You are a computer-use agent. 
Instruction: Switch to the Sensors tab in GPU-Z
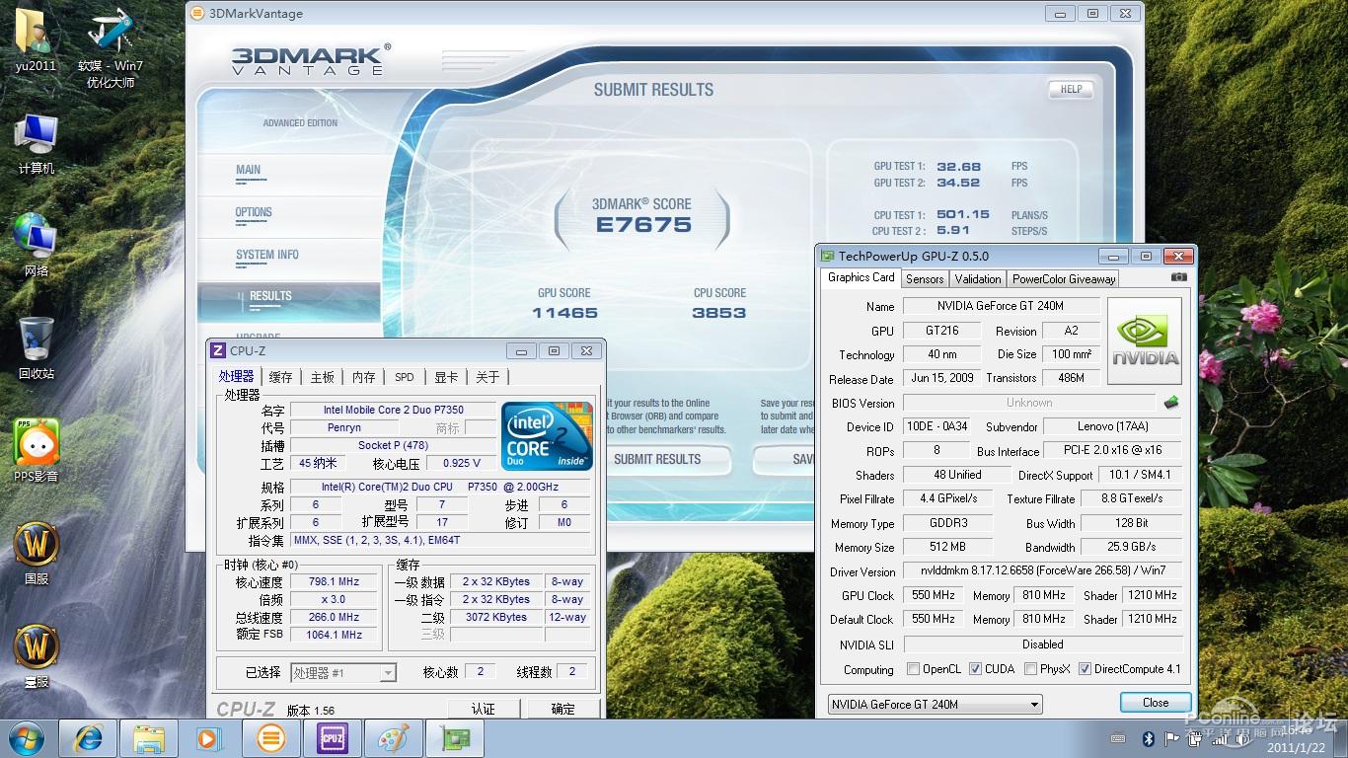tap(925, 279)
